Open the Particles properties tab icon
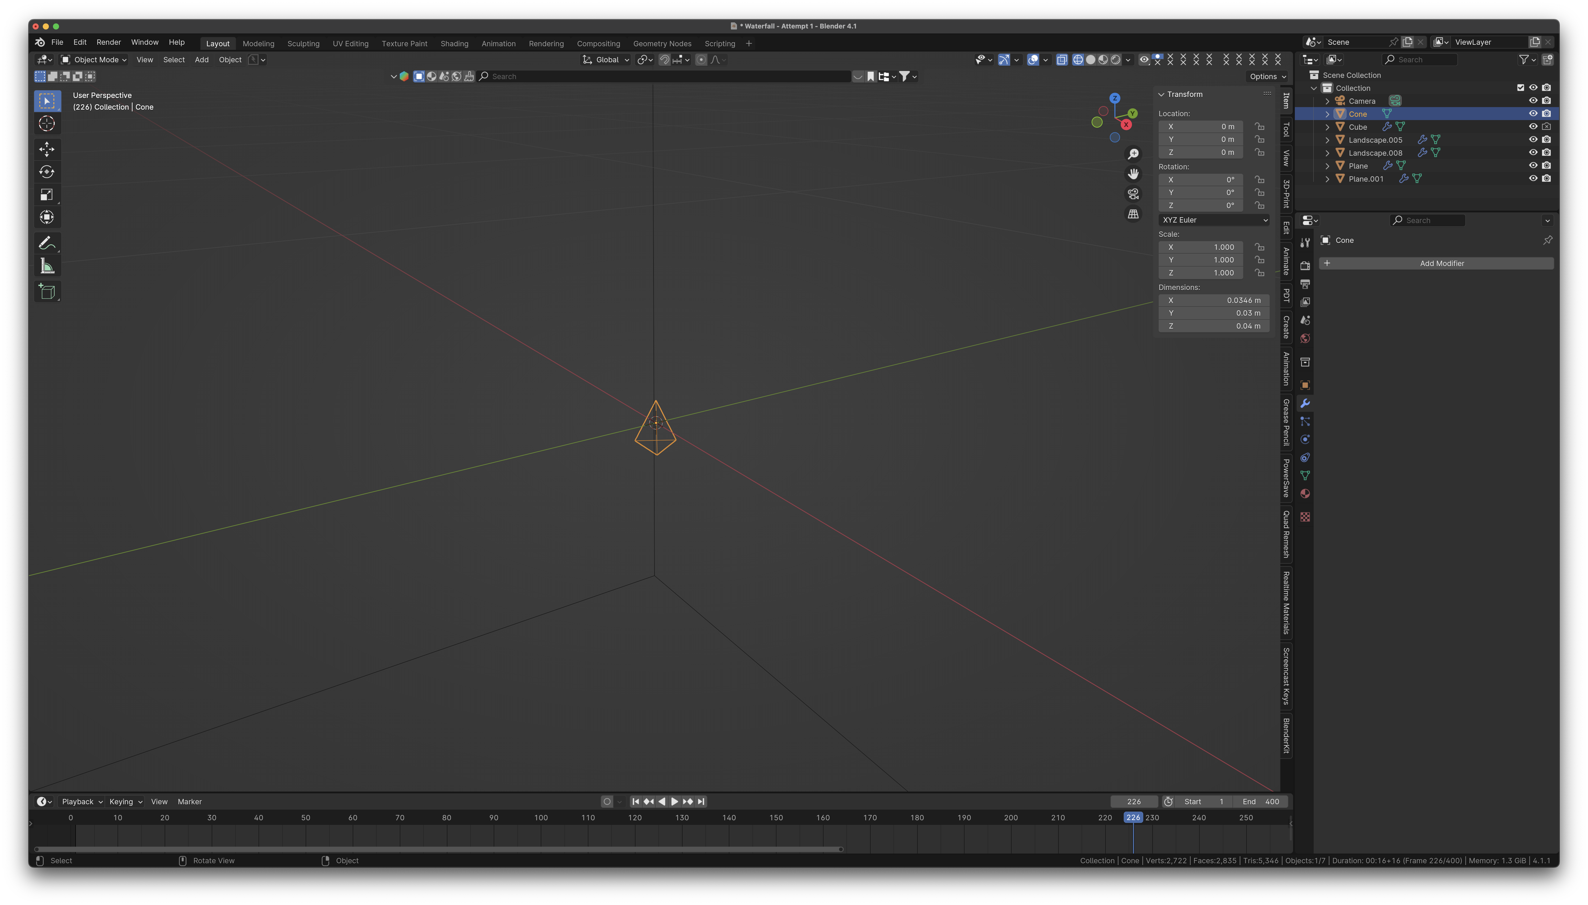Screen dimensions: 1588x905 (1305, 421)
